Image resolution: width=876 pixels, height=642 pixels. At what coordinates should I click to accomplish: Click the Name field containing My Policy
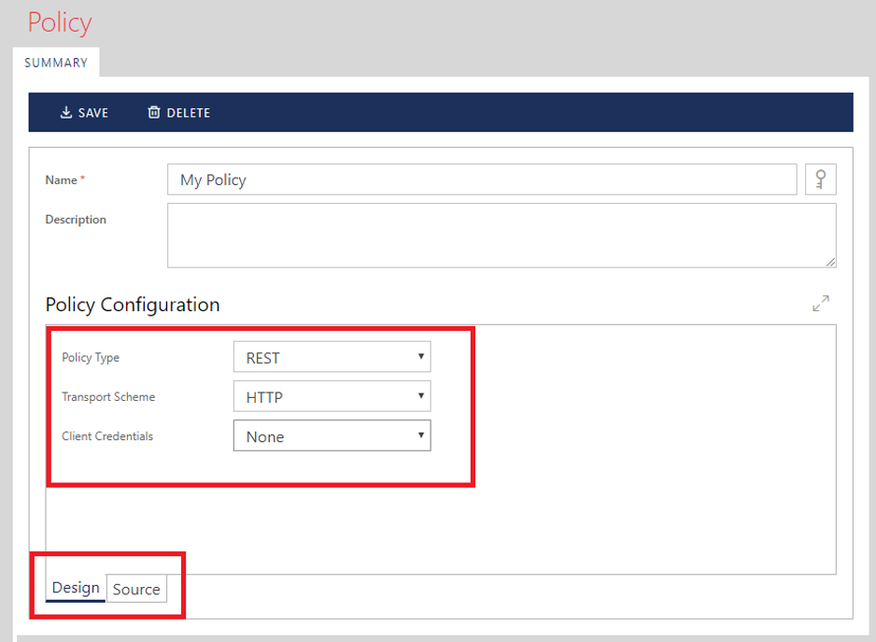tap(481, 179)
